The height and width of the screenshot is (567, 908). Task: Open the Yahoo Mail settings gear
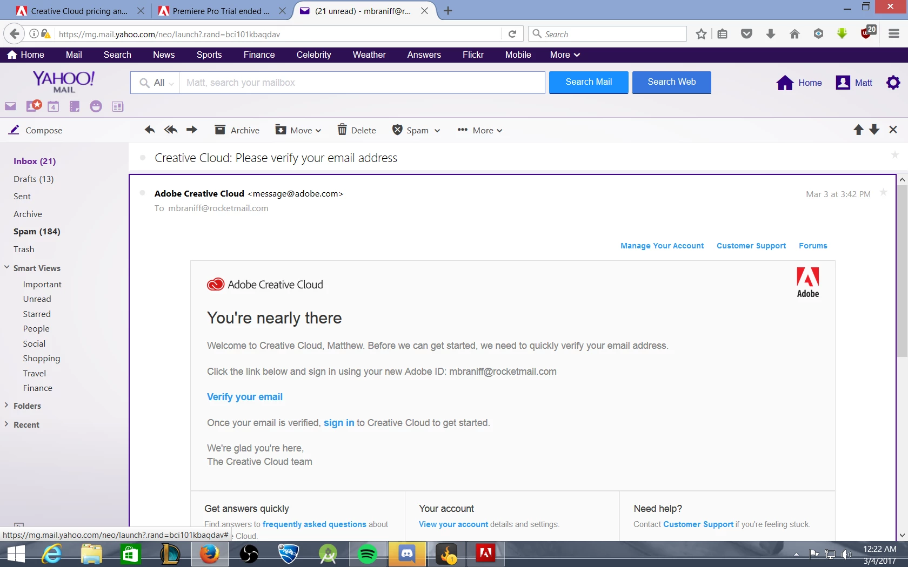pos(893,83)
